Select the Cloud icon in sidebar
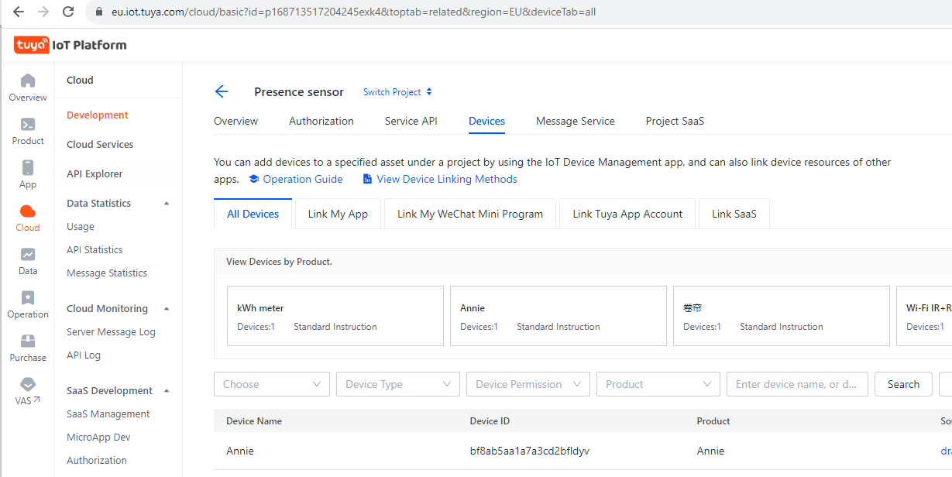952x477 pixels. point(28,211)
